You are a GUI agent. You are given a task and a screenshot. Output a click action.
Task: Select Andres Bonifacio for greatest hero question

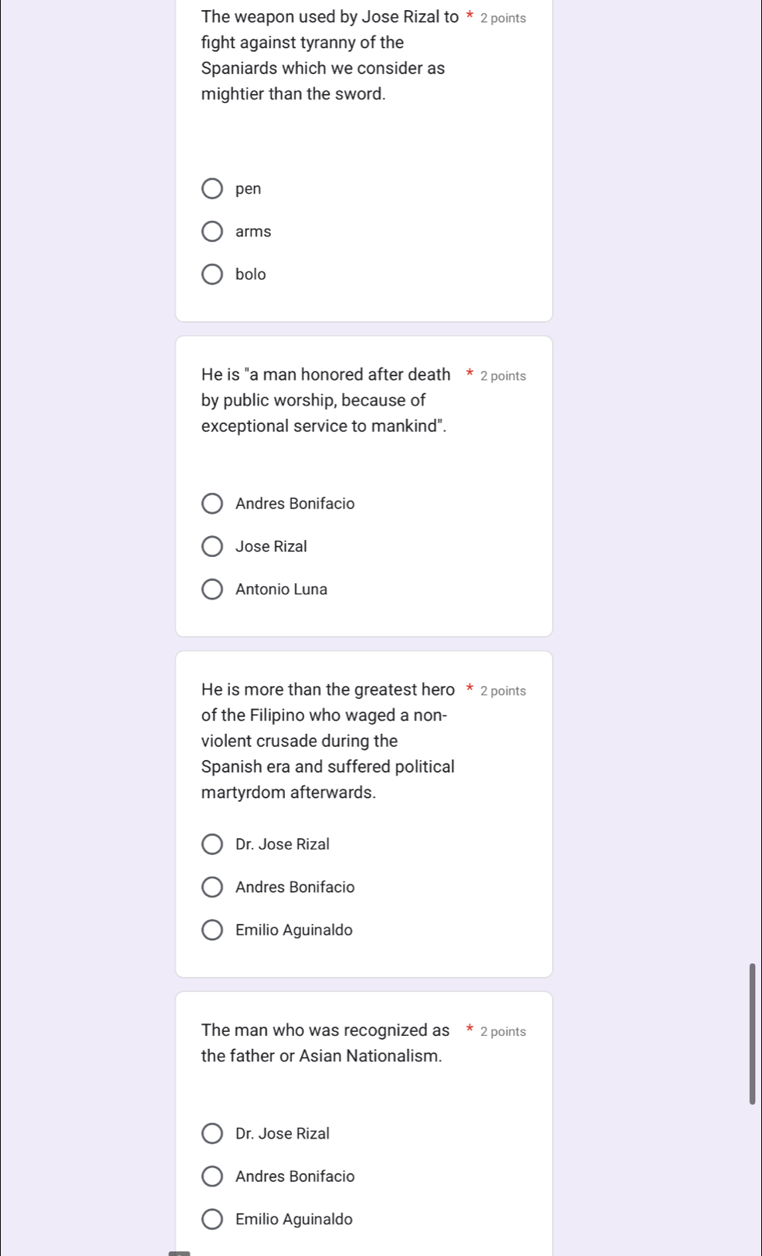pos(212,888)
